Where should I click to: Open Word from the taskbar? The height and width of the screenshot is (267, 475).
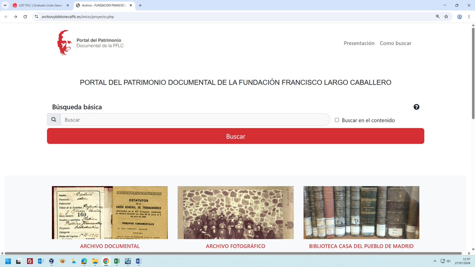coord(139,261)
